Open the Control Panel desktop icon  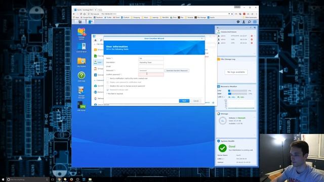point(82,48)
